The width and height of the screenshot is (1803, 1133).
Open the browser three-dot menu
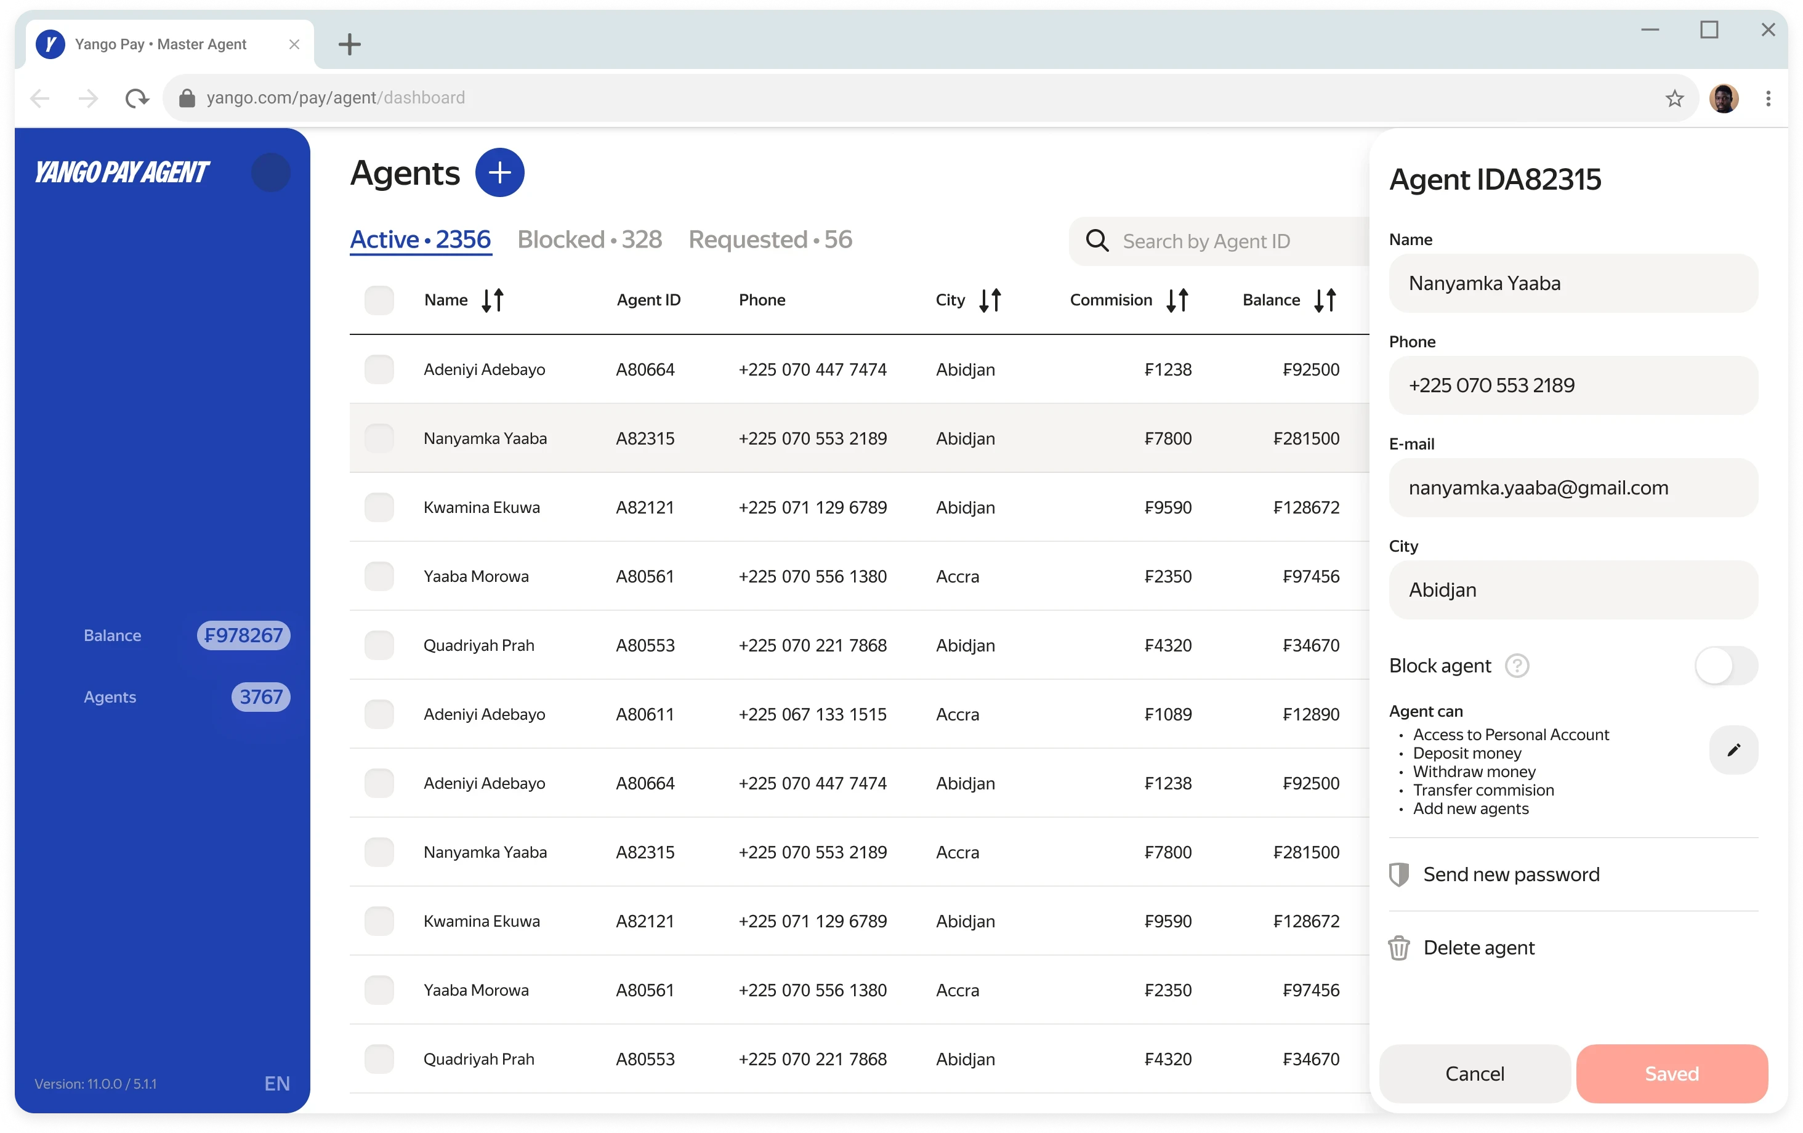click(x=1768, y=97)
